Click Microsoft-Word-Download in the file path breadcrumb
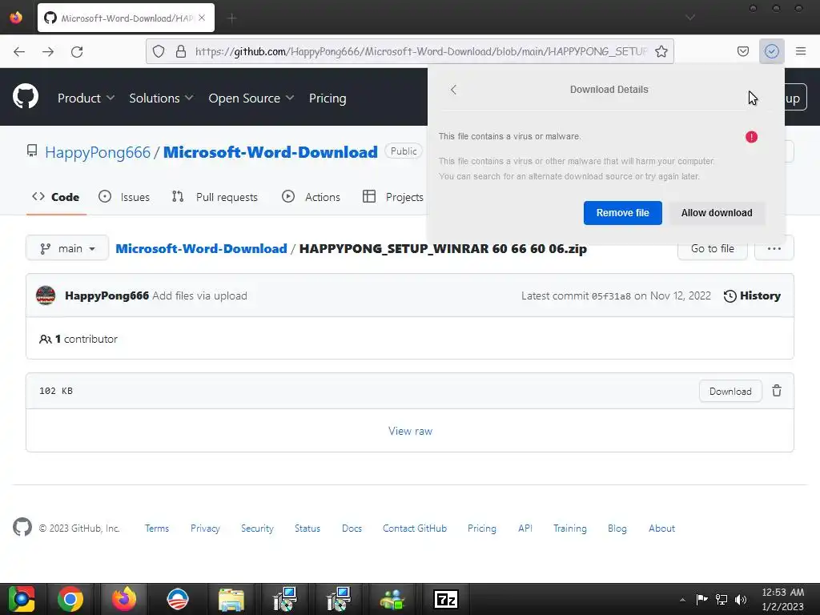Screen dimensions: 820x615 (x=201, y=248)
